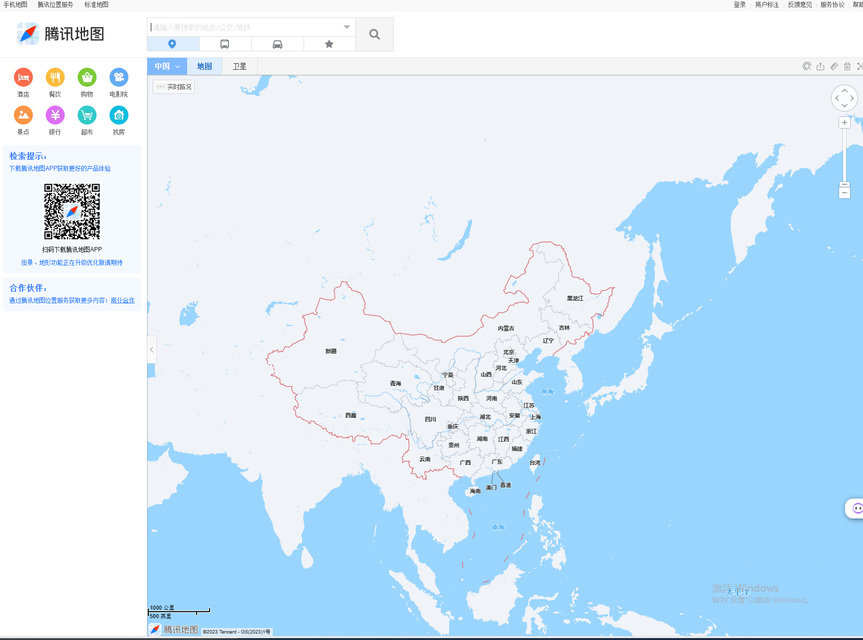Expand the search box suggestions arrow
Screen dimensions: 863x640
(346, 27)
